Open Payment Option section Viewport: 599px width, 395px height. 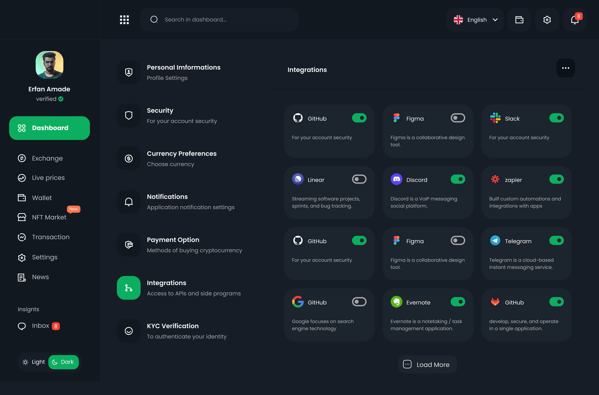coord(180,245)
